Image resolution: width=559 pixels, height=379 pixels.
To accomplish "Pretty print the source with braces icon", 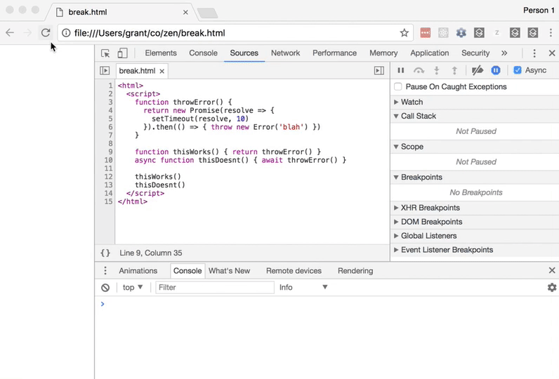I will tap(105, 253).
